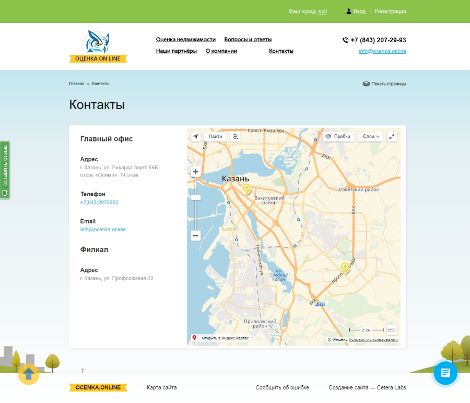Open the Слои layers dropdown
The image size is (470, 403).
click(370, 136)
